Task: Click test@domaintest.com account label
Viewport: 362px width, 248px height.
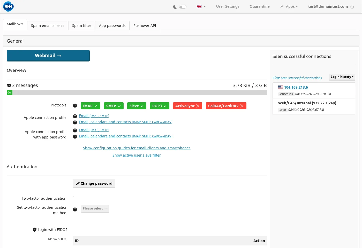Action: point(328,7)
